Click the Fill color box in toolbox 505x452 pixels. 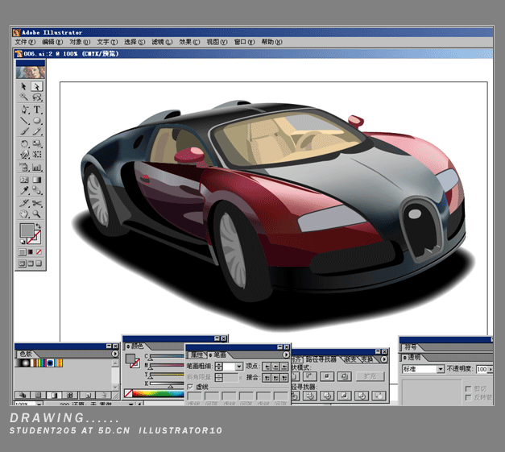pyautogui.click(x=27, y=230)
